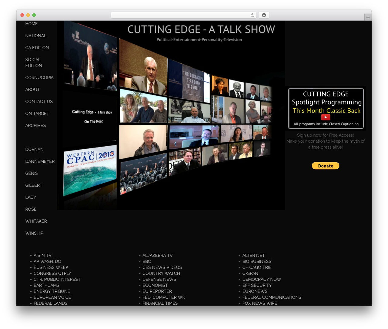Open the HOME menu item
Image resolution: width=388 pixels, height=329 pixels.
[x=32, y=24]
